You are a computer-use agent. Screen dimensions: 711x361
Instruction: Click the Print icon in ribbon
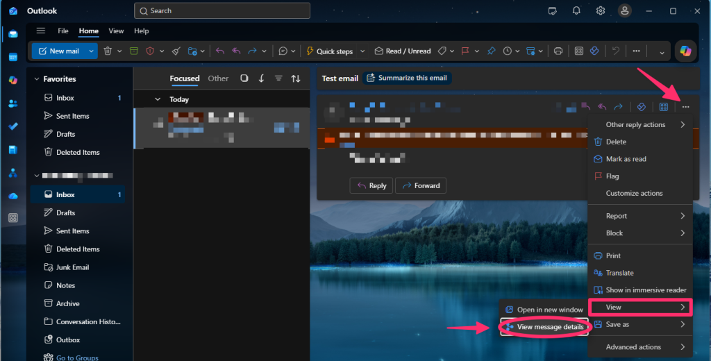point(558,51)
